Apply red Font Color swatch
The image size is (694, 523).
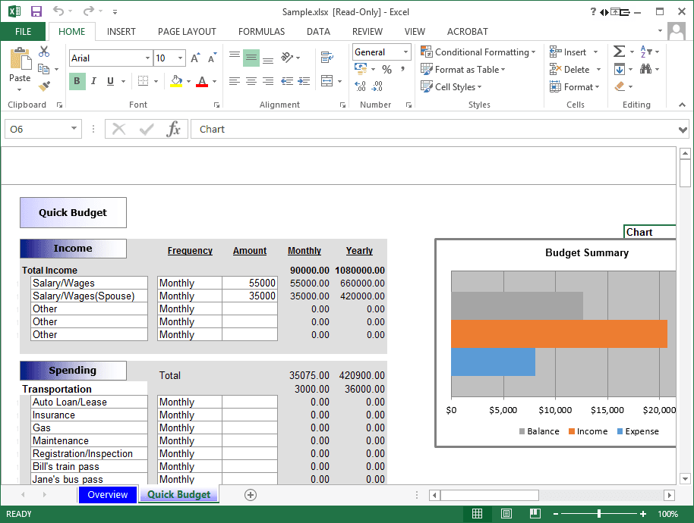click(202, 81)
